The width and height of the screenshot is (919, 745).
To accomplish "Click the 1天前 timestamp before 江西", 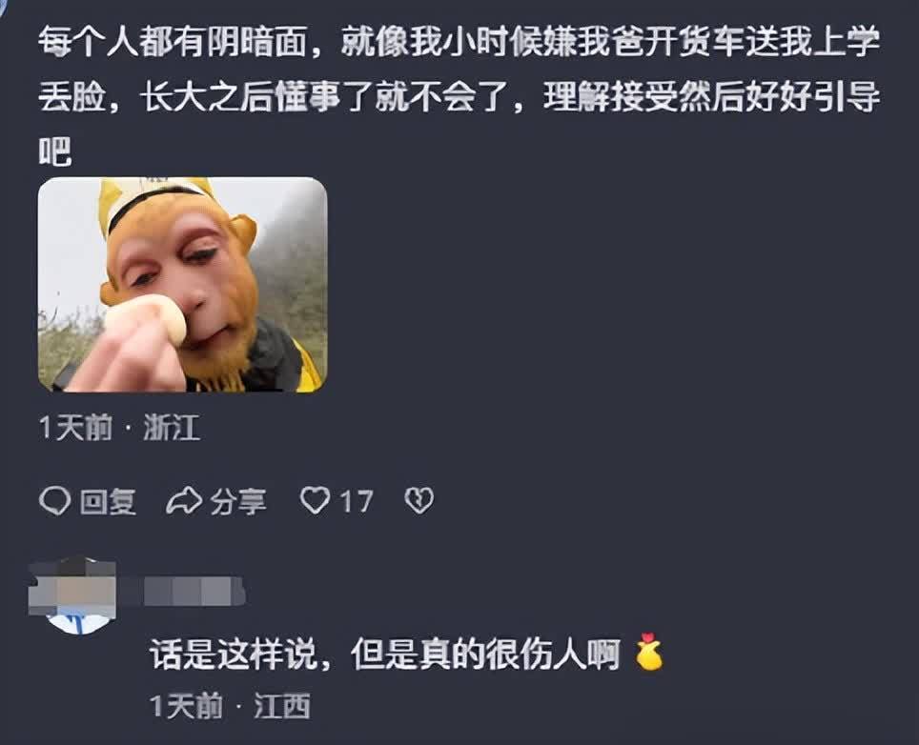I will pos(187,706).
